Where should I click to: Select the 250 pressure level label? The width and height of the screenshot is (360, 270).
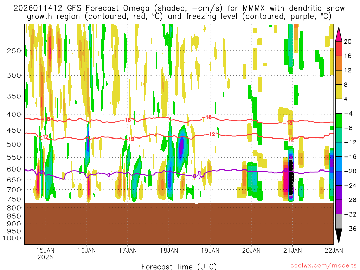pyautogui.click(x=14, y=51)
